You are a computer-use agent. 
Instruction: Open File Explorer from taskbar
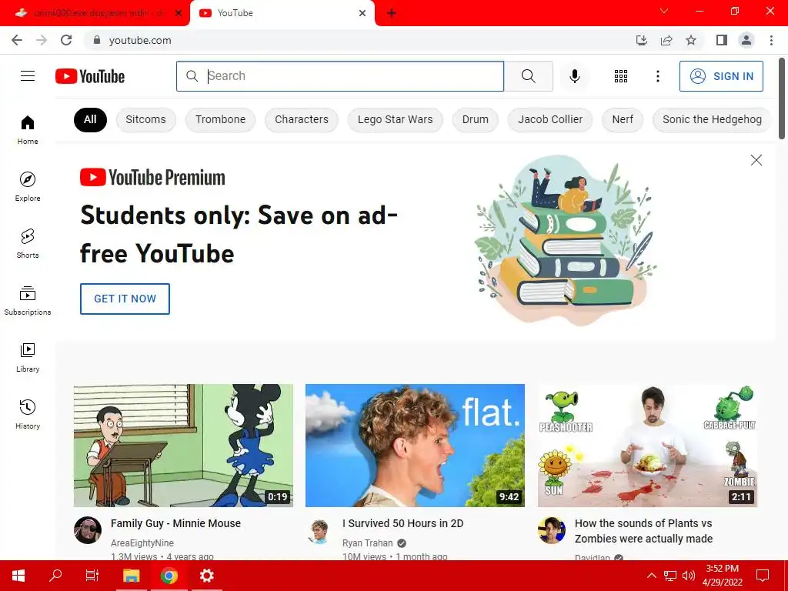[131, 576]
